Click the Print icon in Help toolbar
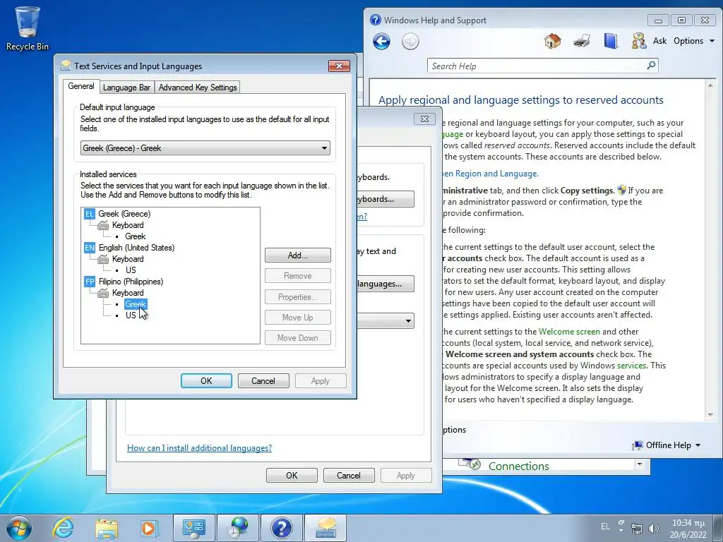Viewport: 723px width, 542px height. [582, 41]
